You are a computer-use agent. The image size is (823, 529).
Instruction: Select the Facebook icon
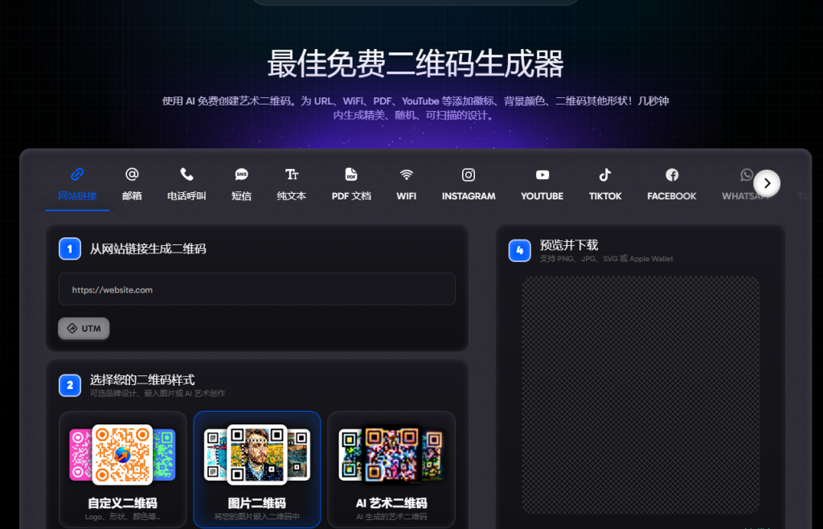click(x=671, y=183)
